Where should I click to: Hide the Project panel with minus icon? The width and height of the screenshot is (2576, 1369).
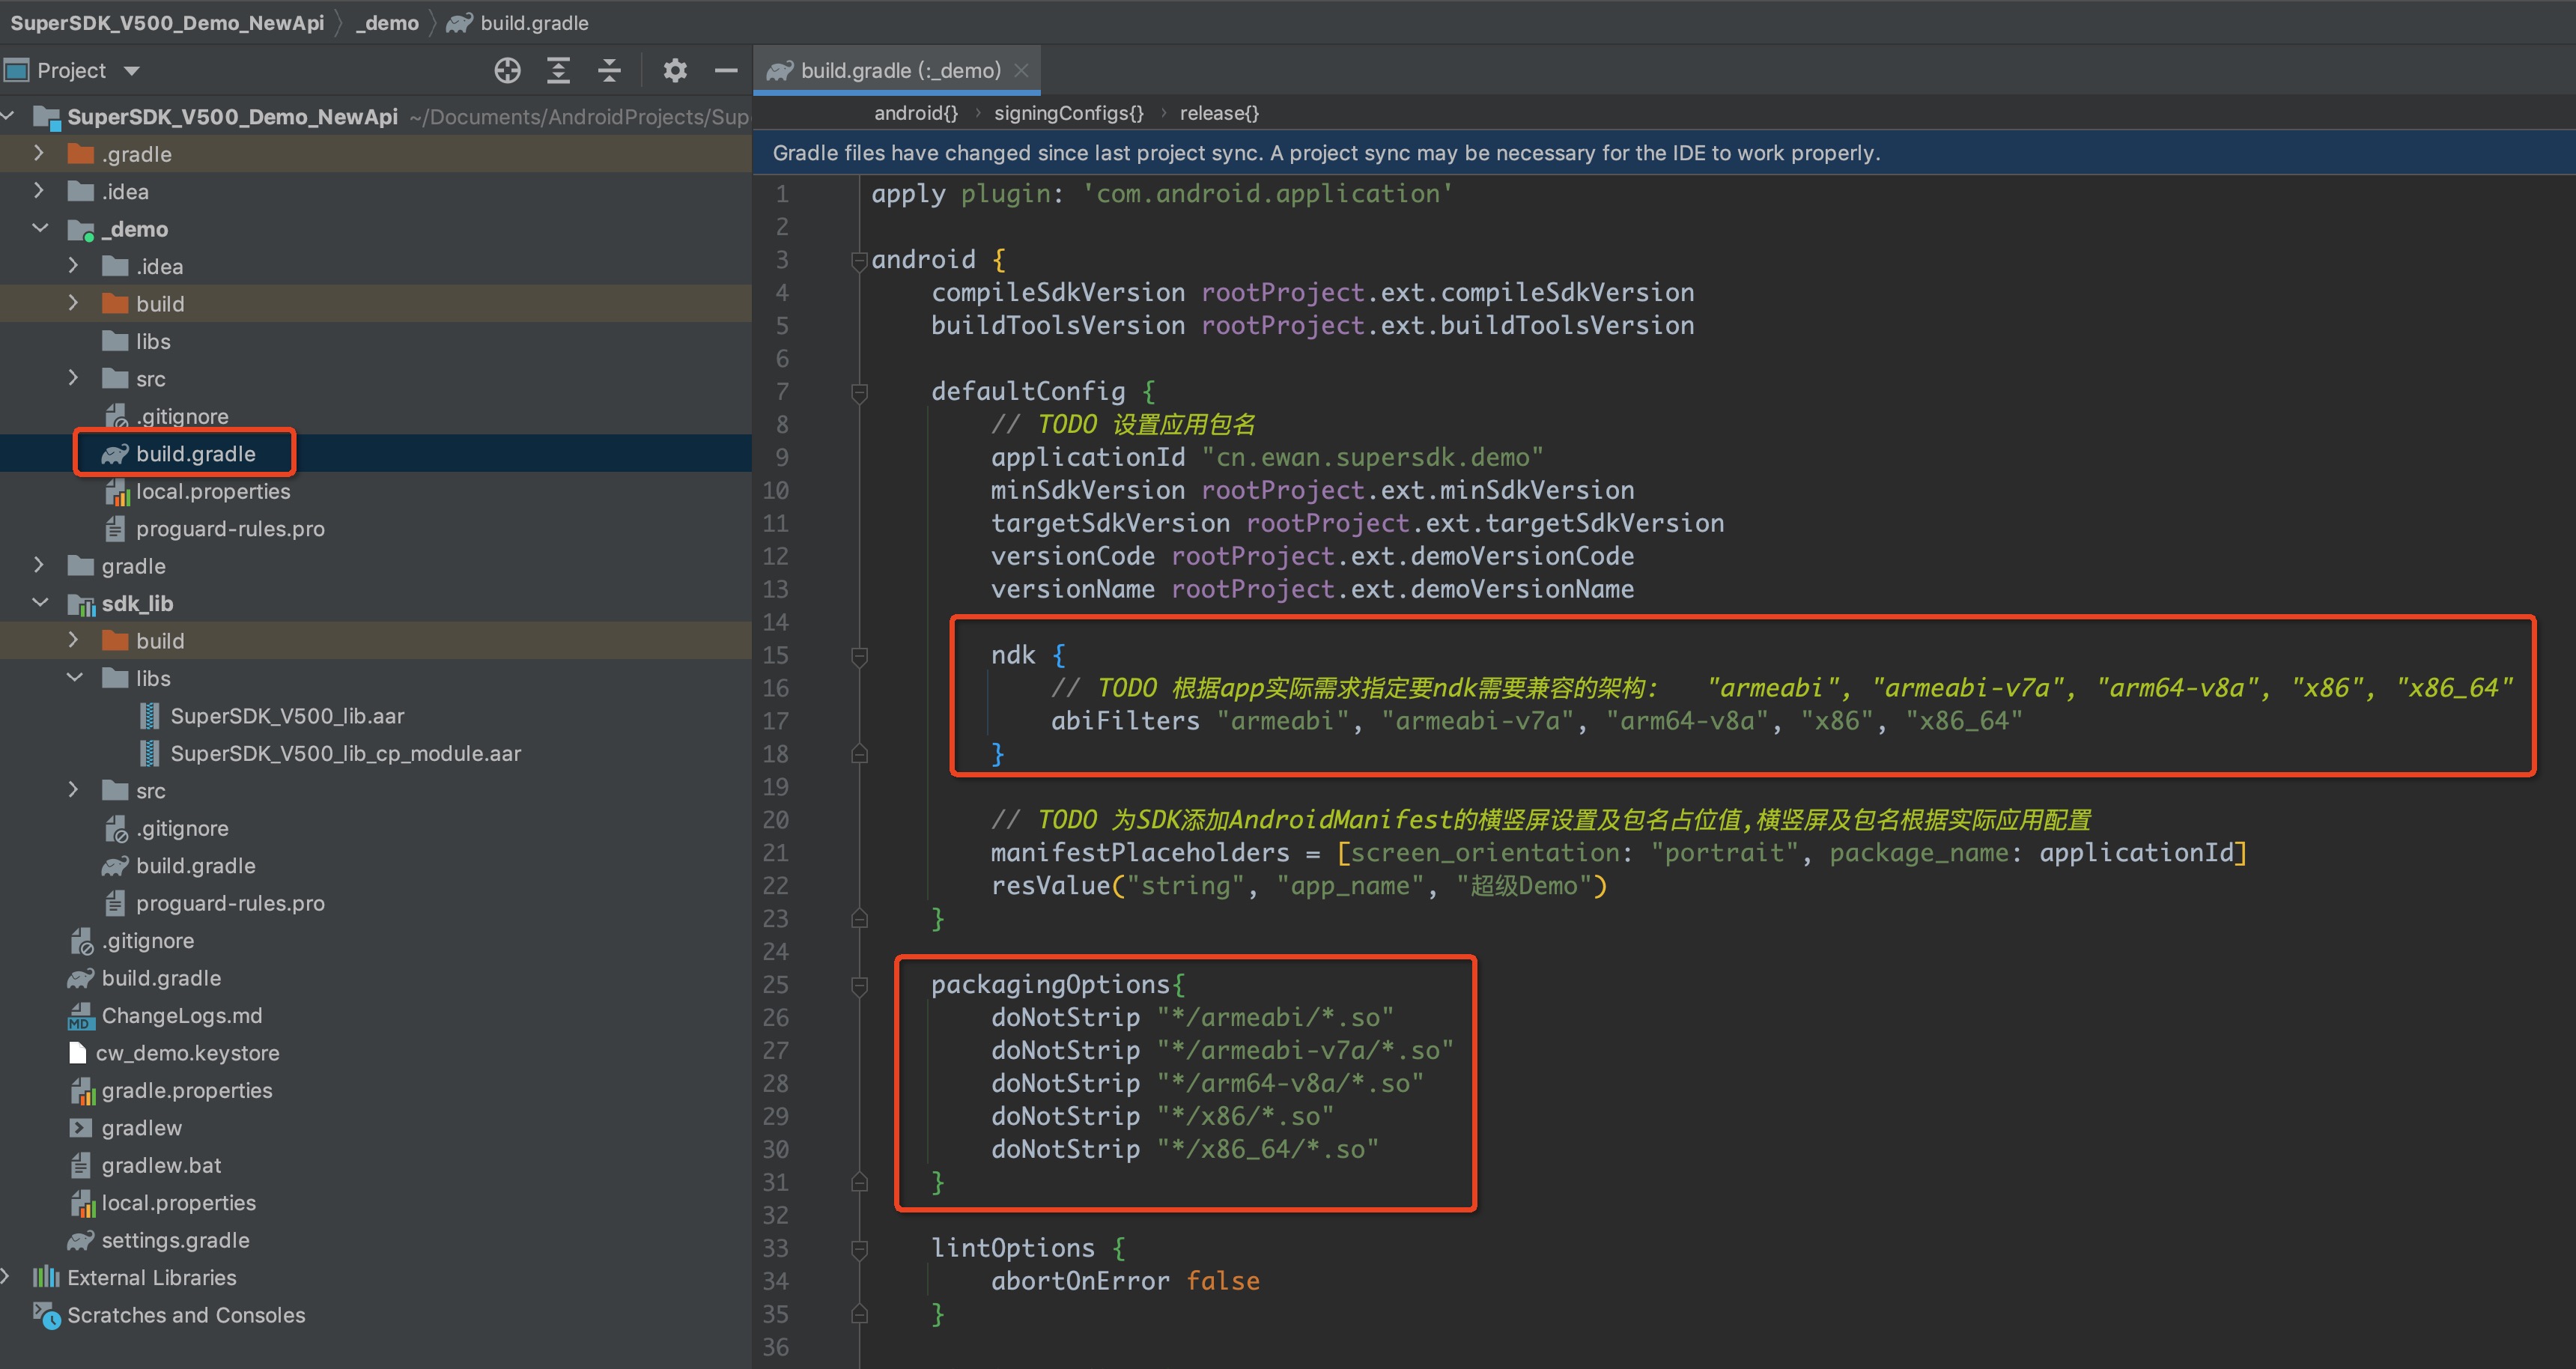[x=726, y=70]
